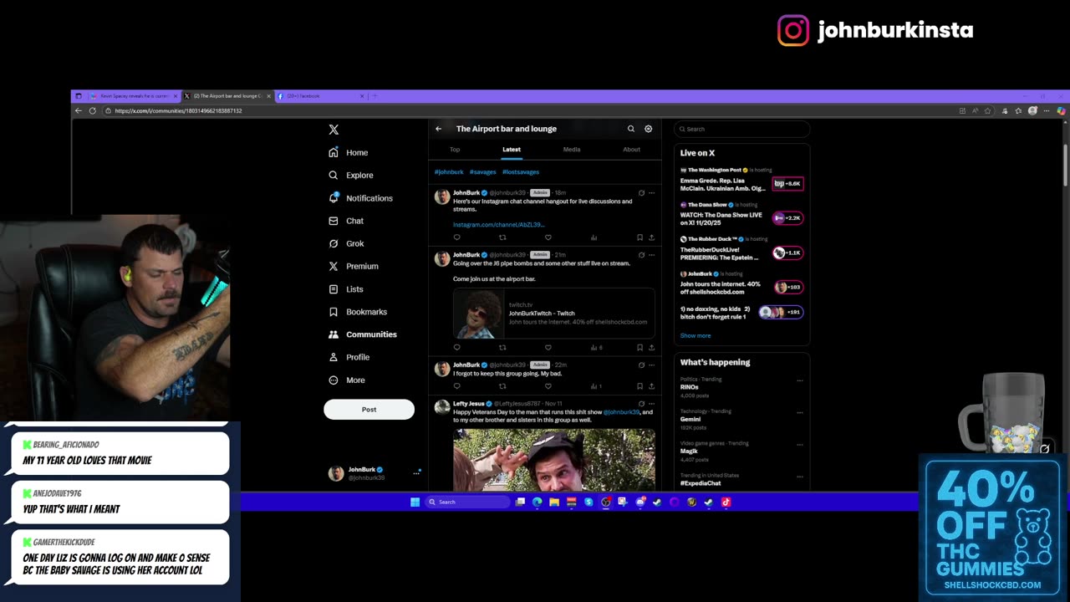Click the Post button
The width and height of the screenshot is (1070, 602).
click(x=369, y=410)
